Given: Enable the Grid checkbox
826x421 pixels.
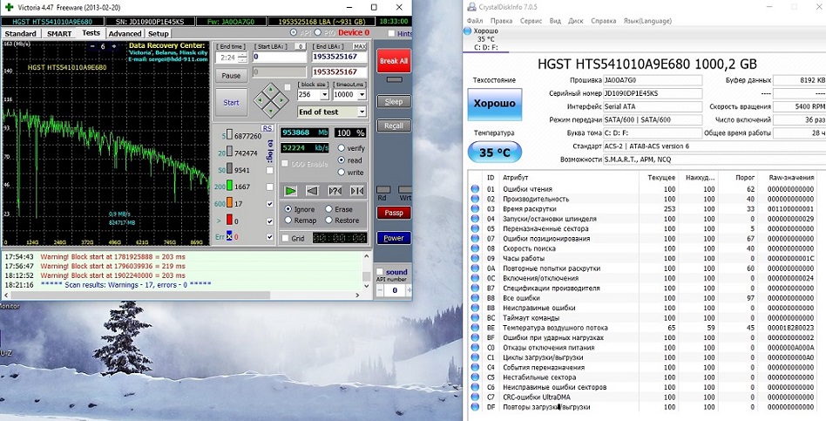Looking at the screenshot, I should 285,238.
